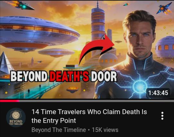This screenshot has height=137, width=174.
Task: Open video titled 14 Time Travelers Who Claim
Action: 89,116
